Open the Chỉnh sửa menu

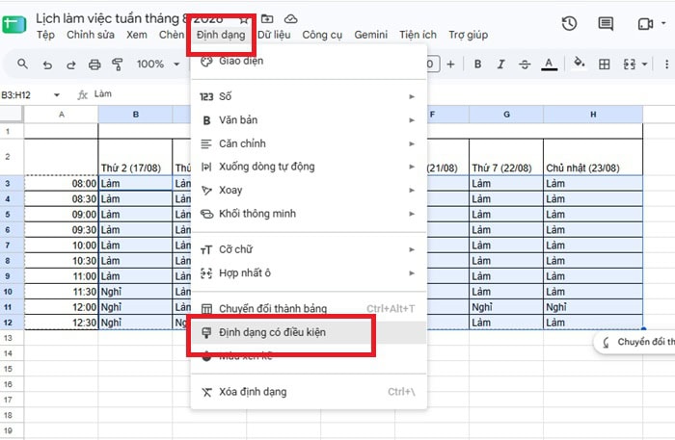91,35
